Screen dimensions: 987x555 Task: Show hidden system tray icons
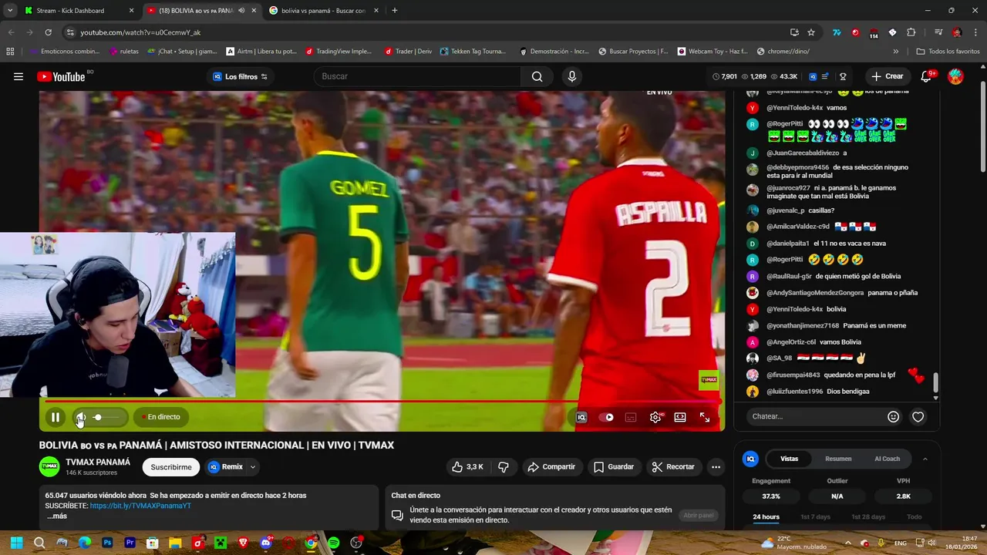pyautogui.click(x=847, y=543)
